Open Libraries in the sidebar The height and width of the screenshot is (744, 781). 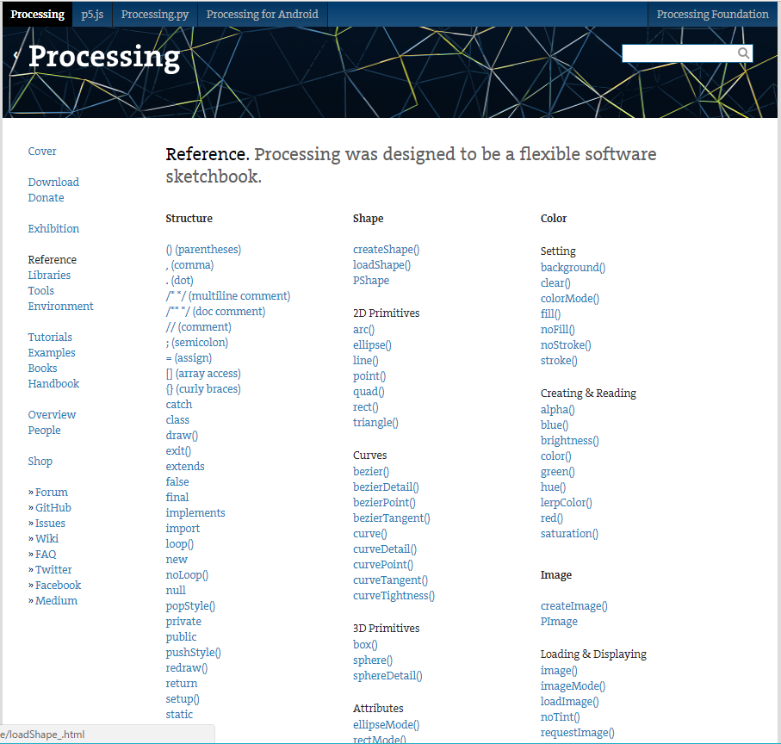pyautogui.click(x=49, y=275)
